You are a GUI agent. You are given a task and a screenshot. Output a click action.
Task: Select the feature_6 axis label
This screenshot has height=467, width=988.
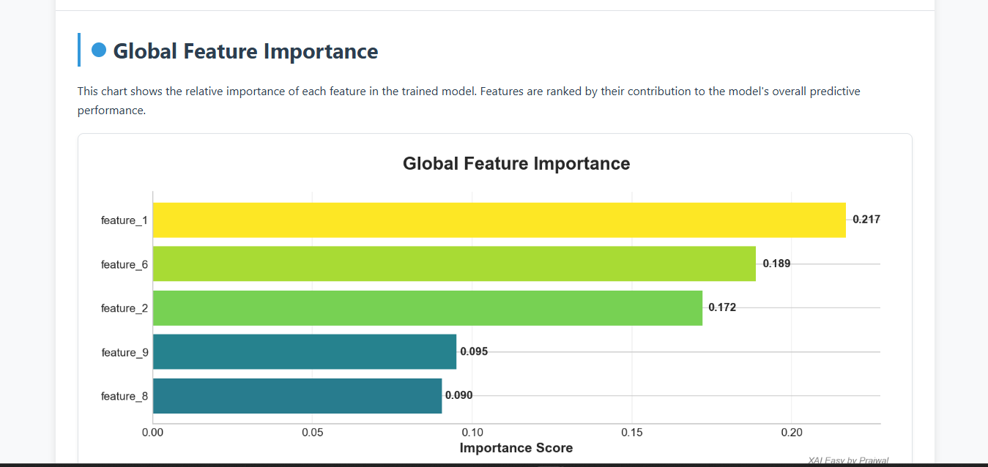point(125,264)
